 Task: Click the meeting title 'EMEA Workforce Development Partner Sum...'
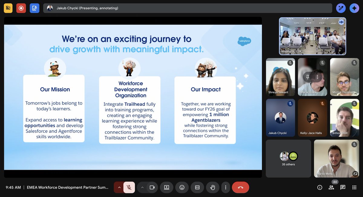67,187
